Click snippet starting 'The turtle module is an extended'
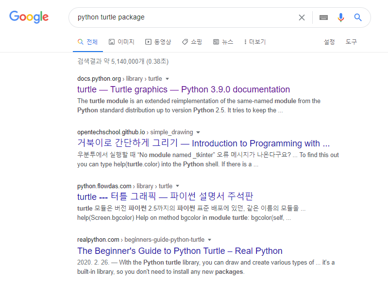The height and width of the screenshot is (285, 388). 199,106
